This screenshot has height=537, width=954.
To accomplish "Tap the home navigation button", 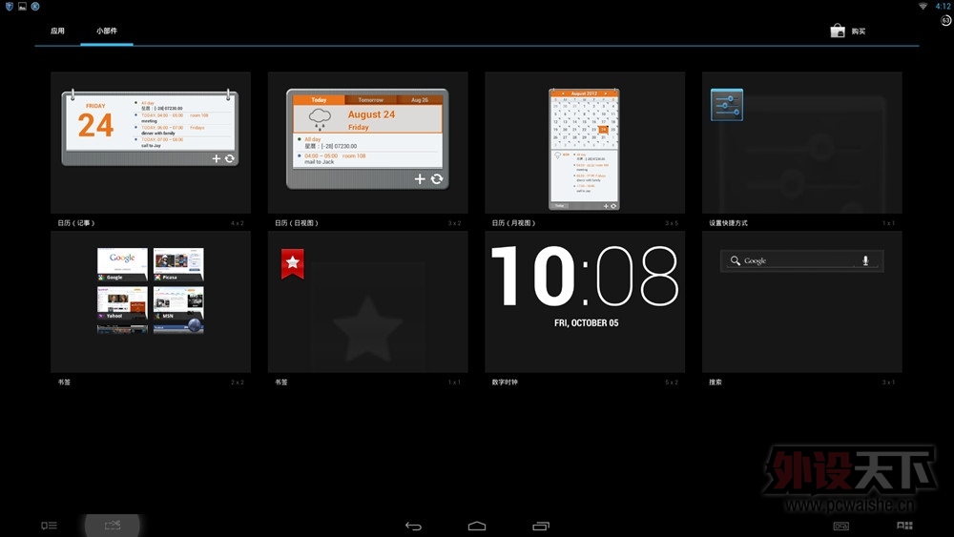I will tap(477, 527).
